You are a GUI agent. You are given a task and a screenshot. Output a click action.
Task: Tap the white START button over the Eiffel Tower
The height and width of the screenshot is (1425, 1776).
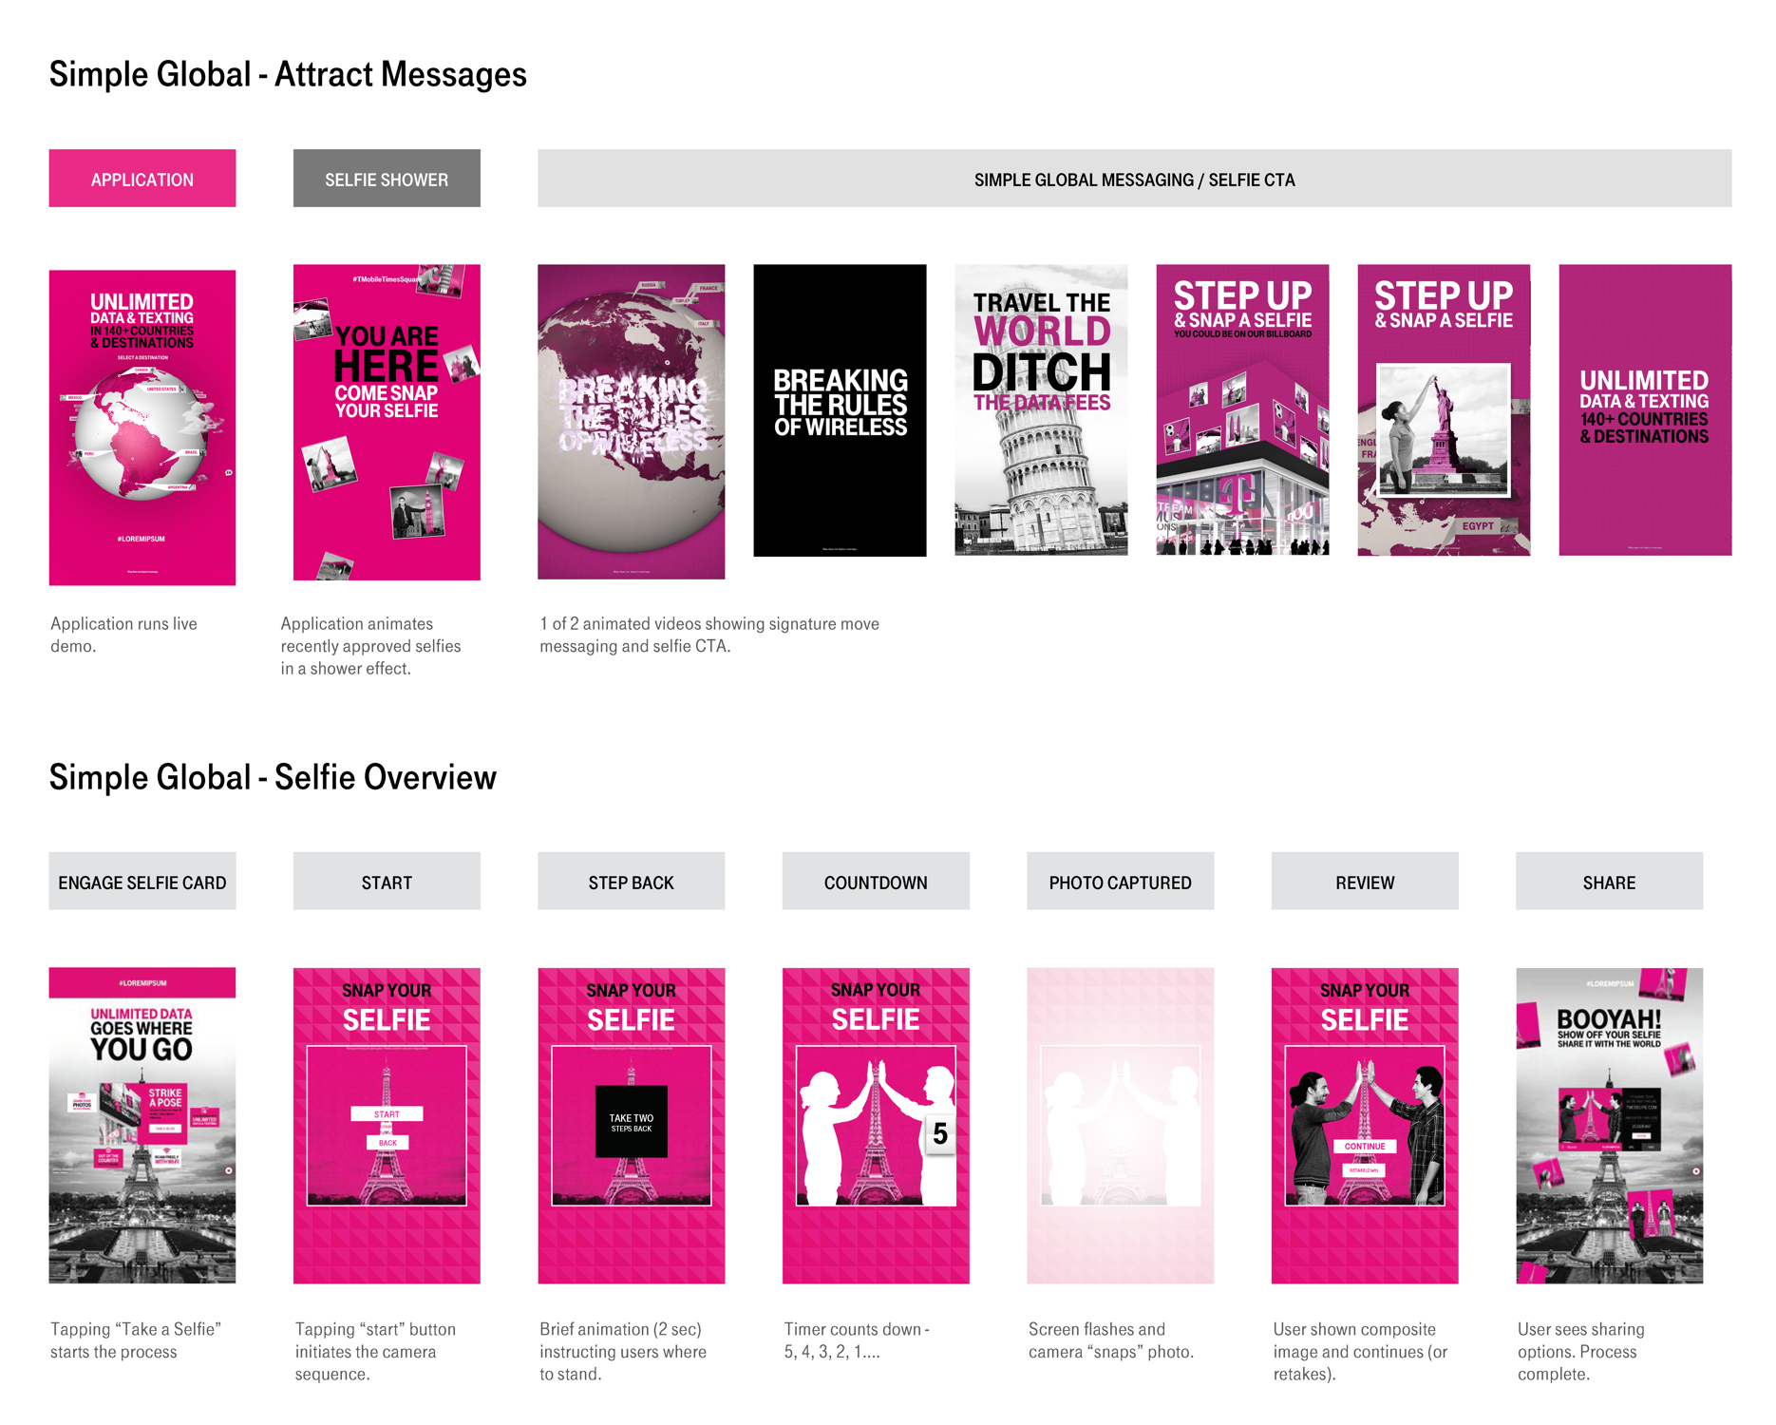click(387, 1113)
